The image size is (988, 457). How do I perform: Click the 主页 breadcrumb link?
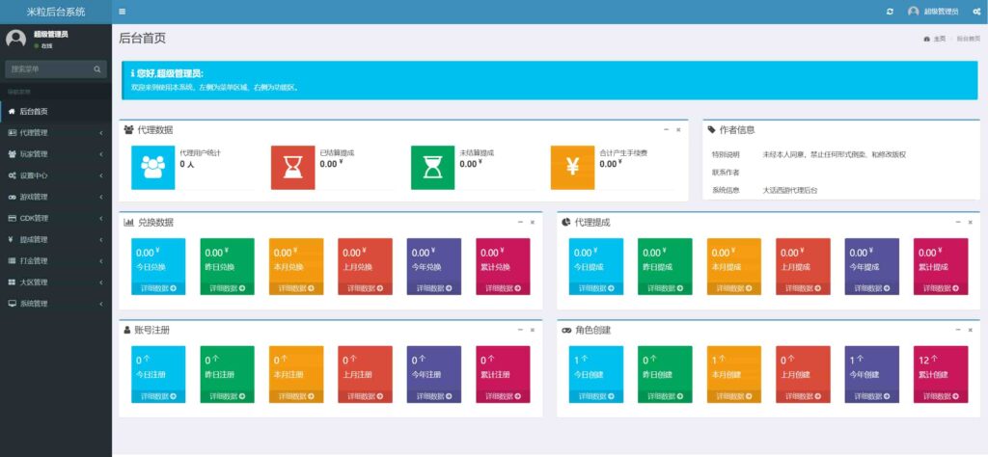click(x=937, y=39)
